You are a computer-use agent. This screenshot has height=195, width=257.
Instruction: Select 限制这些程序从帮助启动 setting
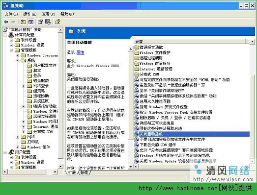pos(158,128)
